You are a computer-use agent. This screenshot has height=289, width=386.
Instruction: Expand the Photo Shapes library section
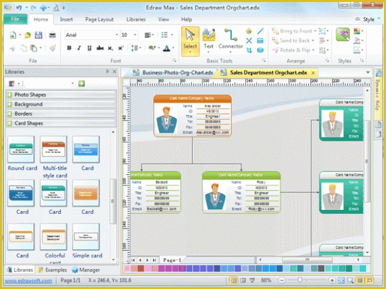click(61, 94)
